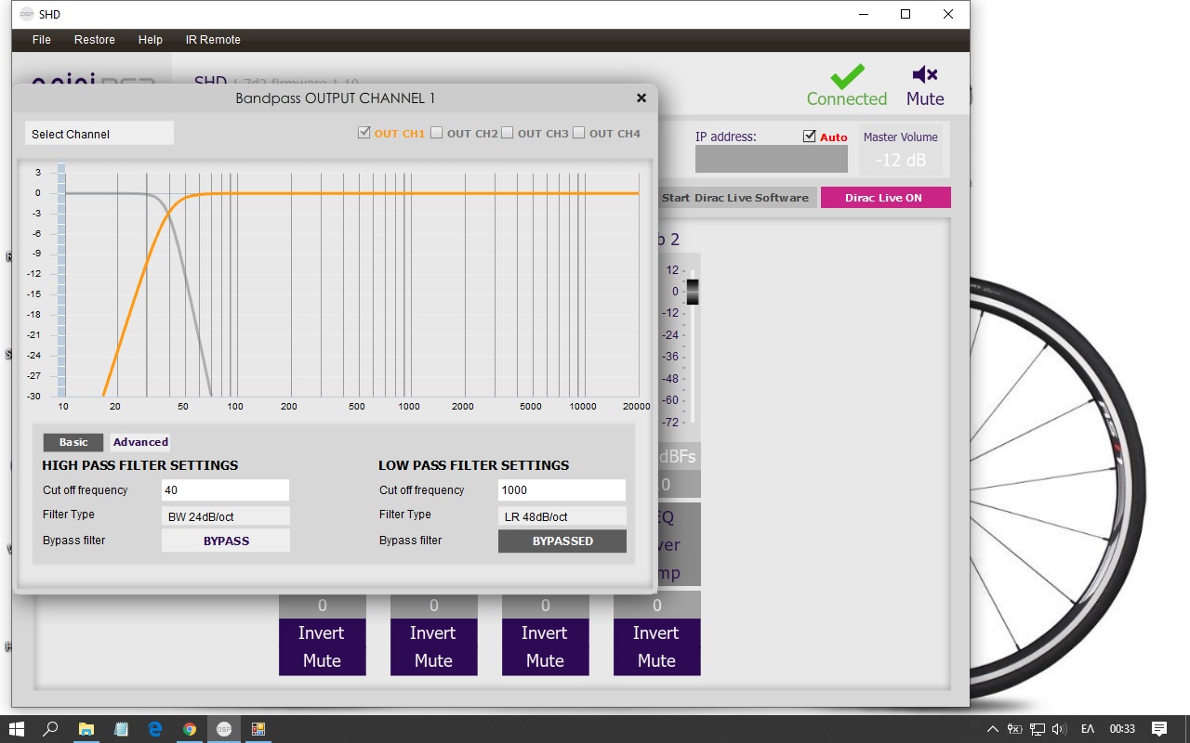Click the Dirac Live ON button
The image size is (1190, 743).
(x=885, y=198)
